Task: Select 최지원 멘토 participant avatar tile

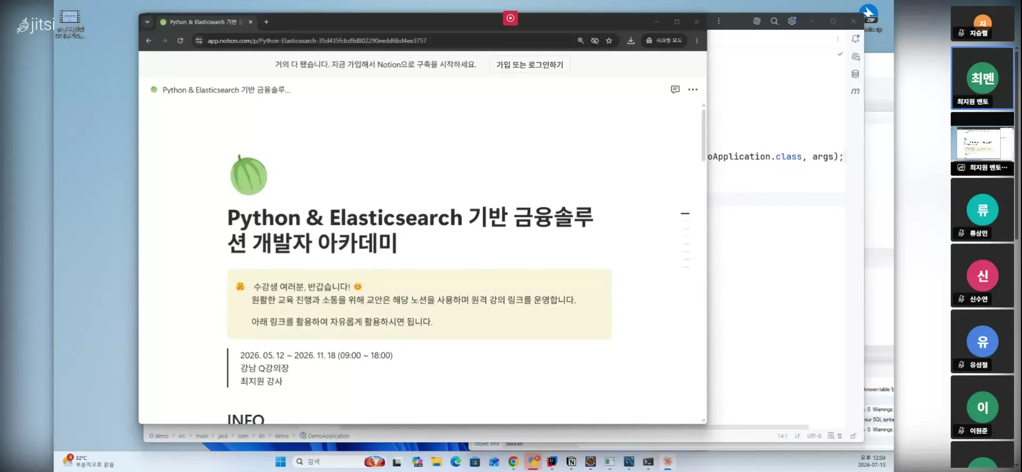Action: [982, 78]
